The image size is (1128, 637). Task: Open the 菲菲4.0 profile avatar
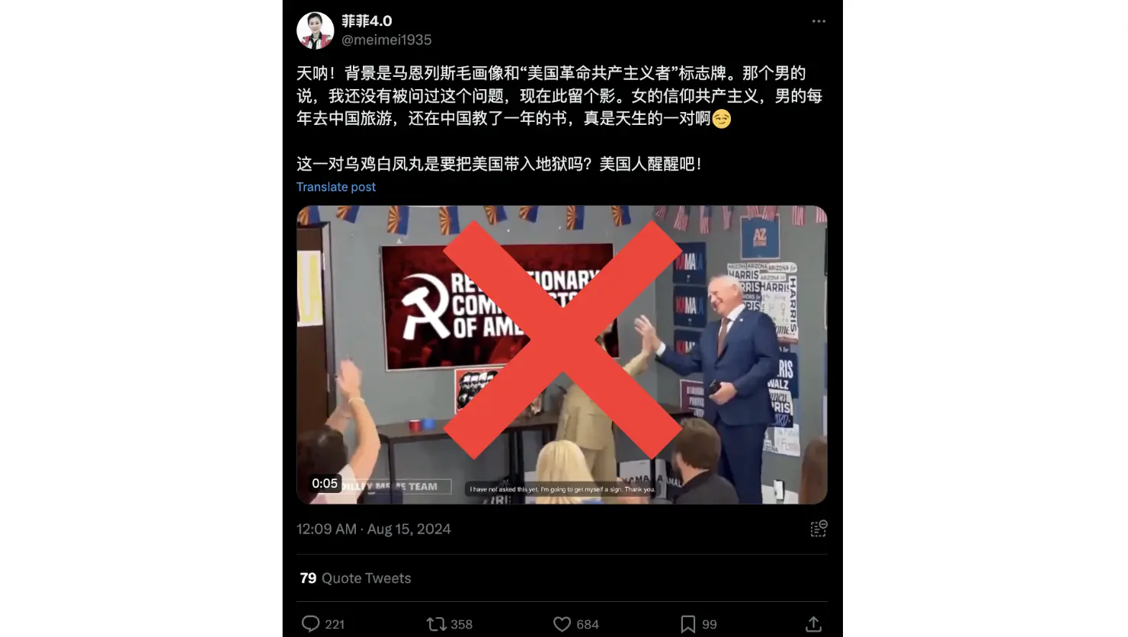click(316, 30)
